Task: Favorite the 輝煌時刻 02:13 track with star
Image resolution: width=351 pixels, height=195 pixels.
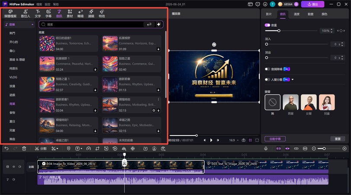Action: (x=154, y=110)
